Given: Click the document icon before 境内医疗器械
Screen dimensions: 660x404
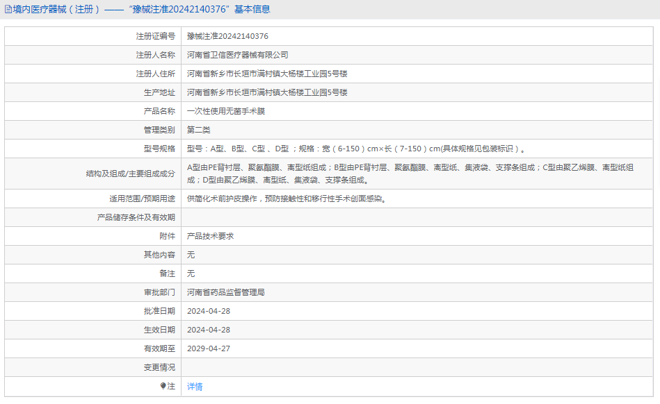Looking at the screenshot, I should [x=8, y=9].
